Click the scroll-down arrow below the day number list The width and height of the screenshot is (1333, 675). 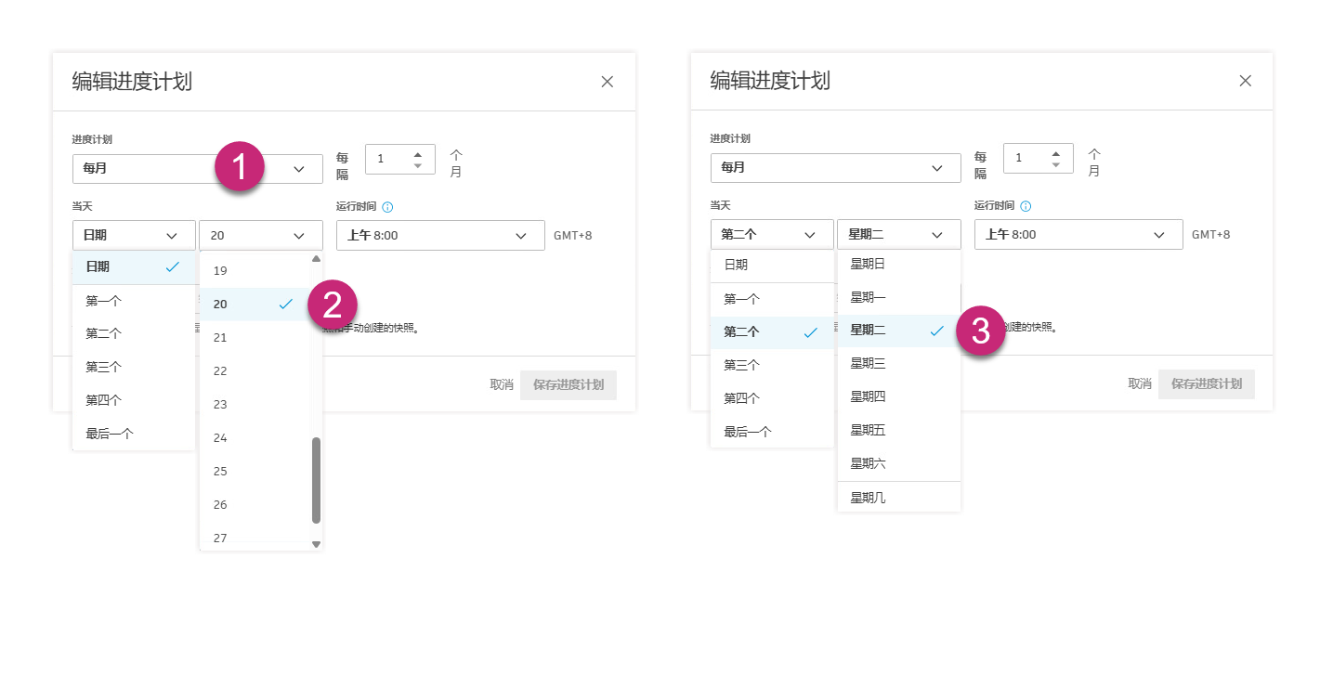315,545
